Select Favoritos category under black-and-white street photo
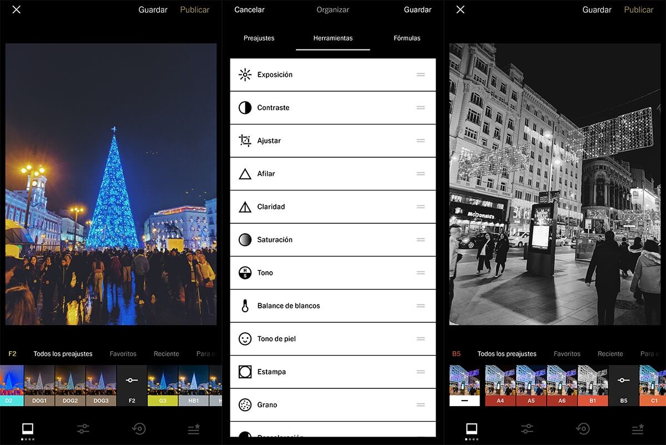This screenshot has height=445, width=666. [x=567, y=354]
